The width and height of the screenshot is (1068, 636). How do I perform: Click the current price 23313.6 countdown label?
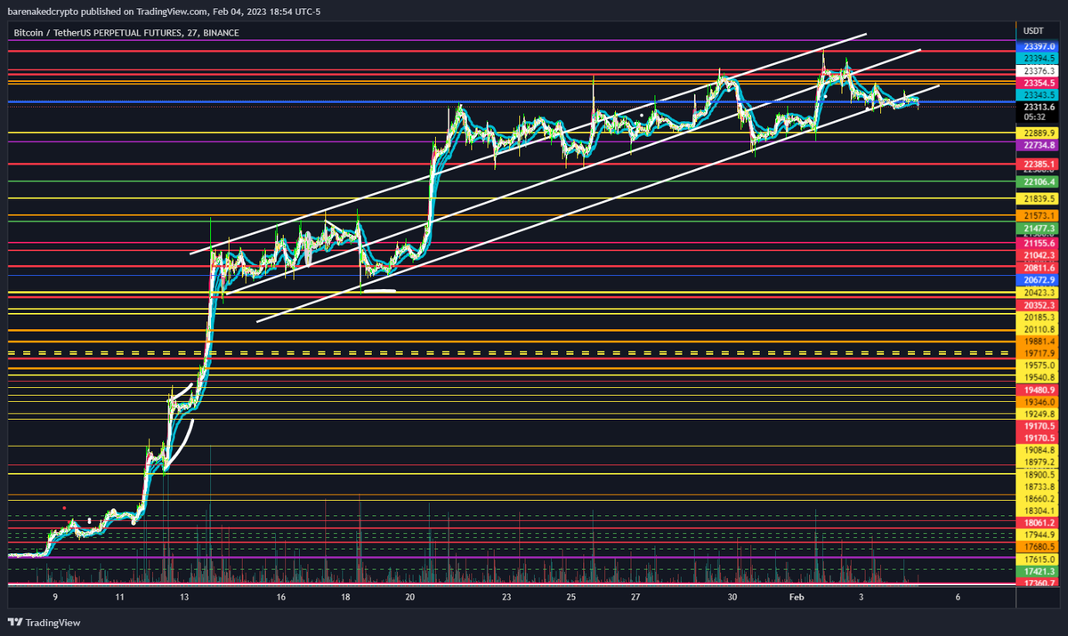[x=1039, y=110]
